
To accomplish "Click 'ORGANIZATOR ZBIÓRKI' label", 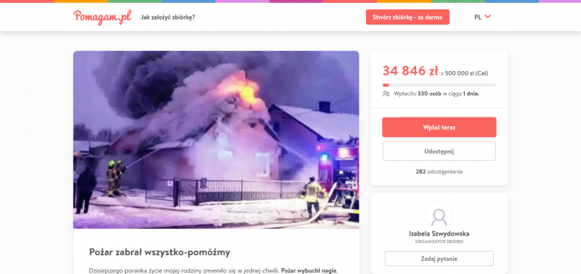I will point(439,242).
